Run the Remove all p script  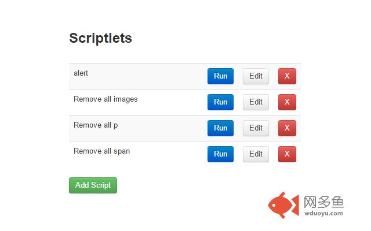coord(220,128)
